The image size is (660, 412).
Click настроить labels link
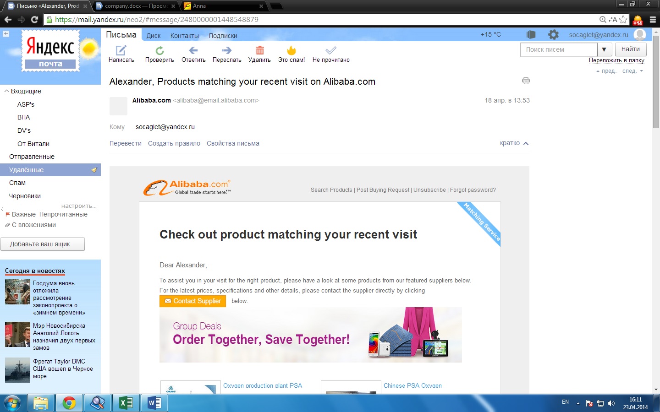coord(79,206)
